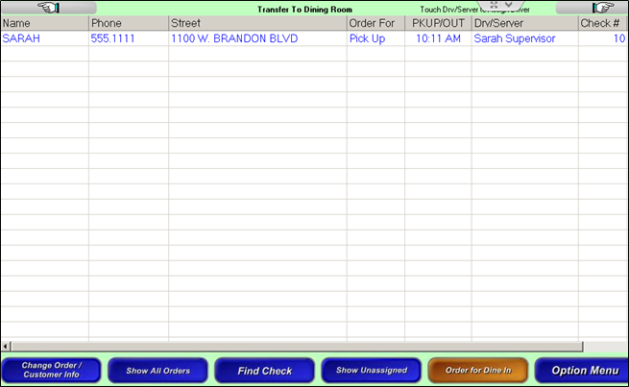
Task: Select Order for Dine In button
Action: click(x=477, y=371)
